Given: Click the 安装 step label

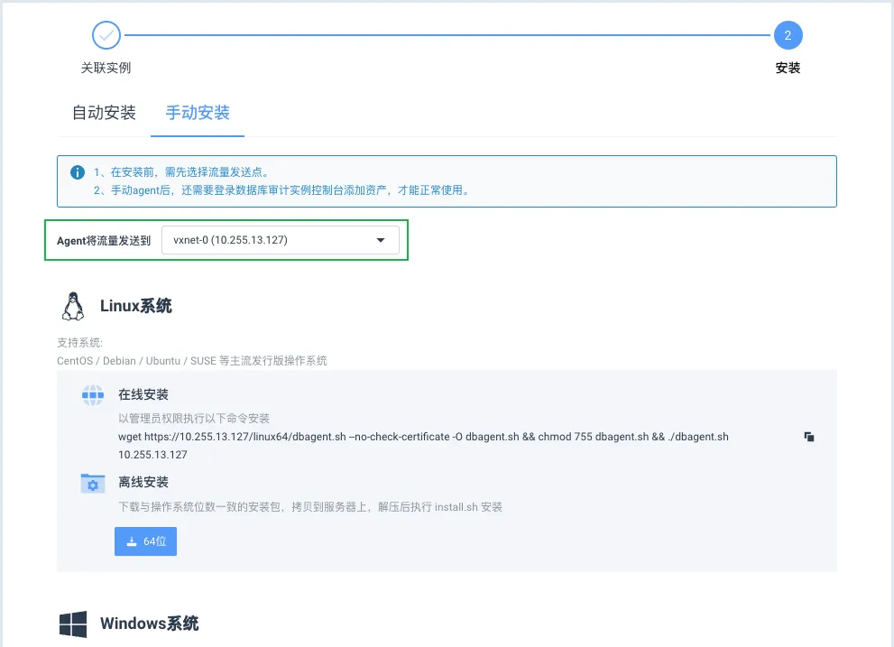Looking at the screenshot, I should coord(788,68).
